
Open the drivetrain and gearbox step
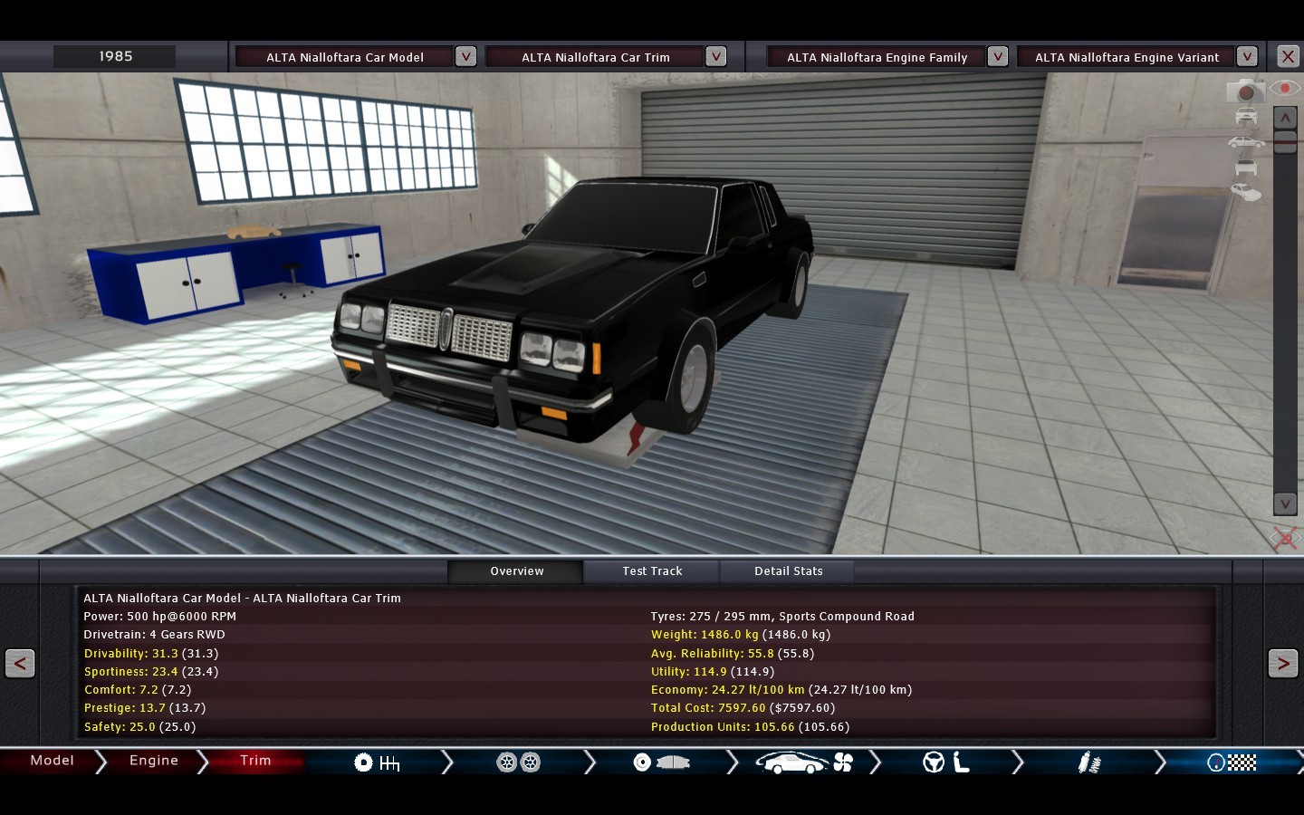(x=377, y=762)
